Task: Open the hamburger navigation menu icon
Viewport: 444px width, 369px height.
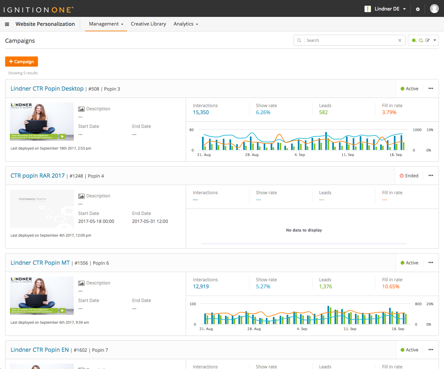Action: pos(7,24)
